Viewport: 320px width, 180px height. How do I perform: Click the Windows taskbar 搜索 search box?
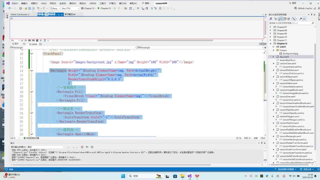(x=145, y=176)
